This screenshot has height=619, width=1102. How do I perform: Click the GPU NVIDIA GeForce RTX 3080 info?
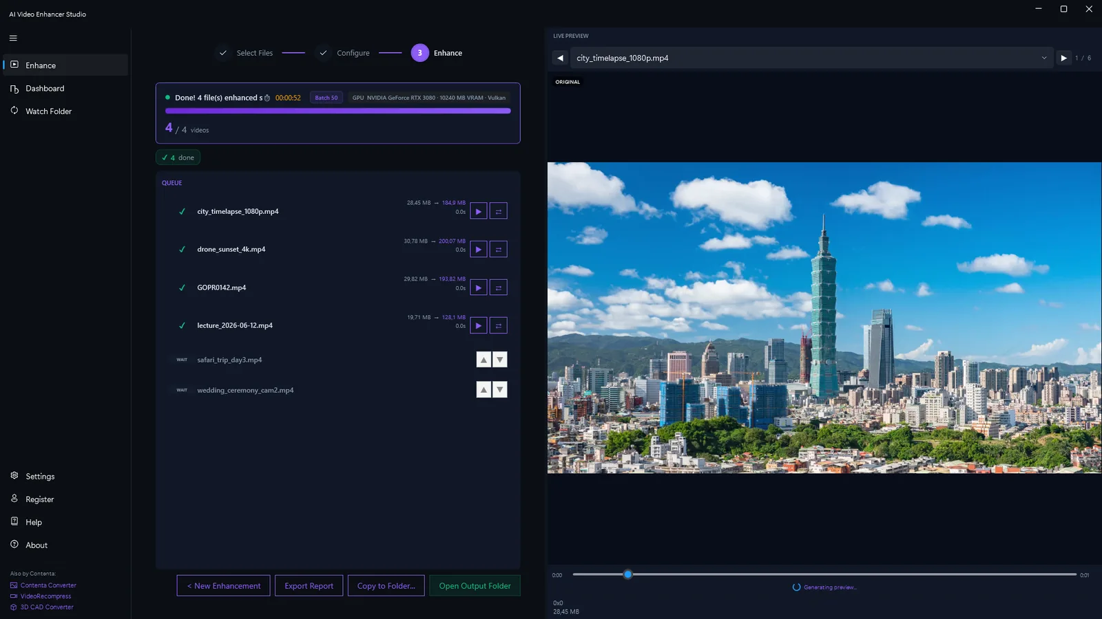click(428, 98)
